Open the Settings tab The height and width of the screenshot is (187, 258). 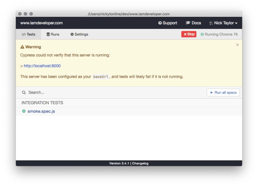[79, 34]
